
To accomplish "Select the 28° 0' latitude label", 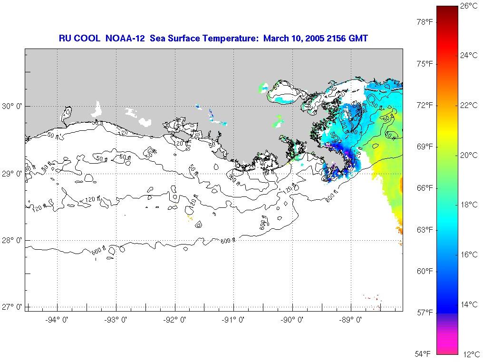I will (x=12, y=240).
